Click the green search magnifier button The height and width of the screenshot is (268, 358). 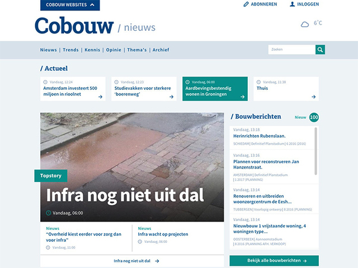coord(320,50)
